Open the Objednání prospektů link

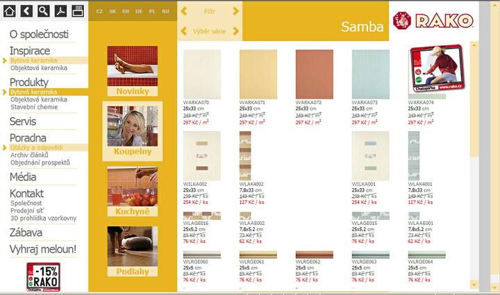pyautogui.click(x=40, y=163)
